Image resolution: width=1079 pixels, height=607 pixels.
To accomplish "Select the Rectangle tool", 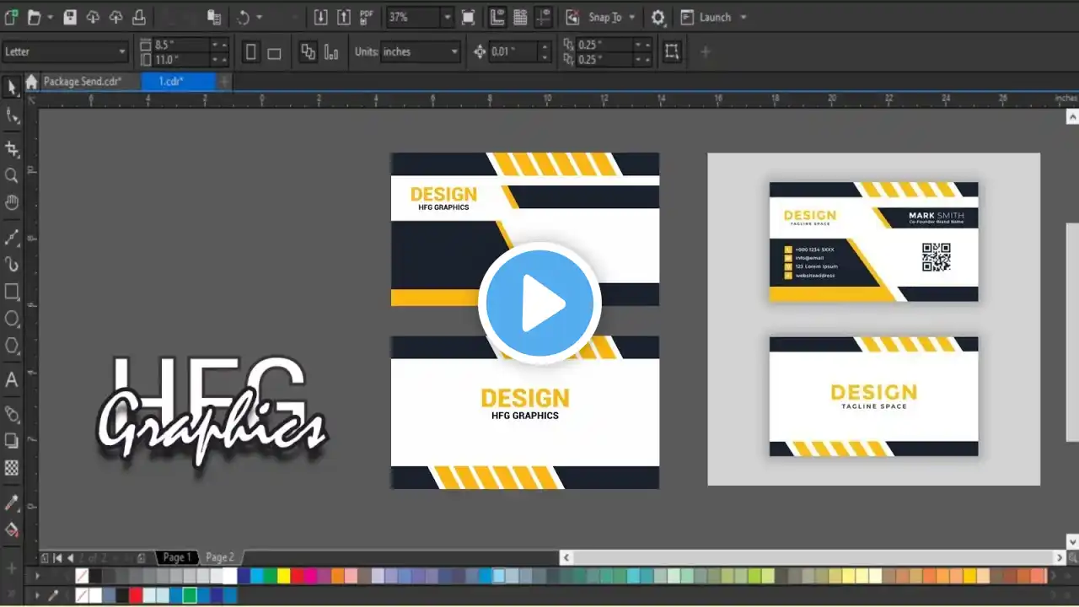I will tap(12, 292).
